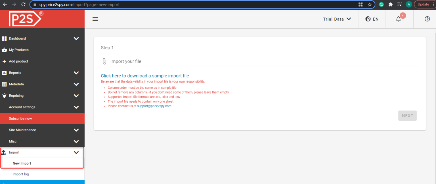Click the download sample import file link
Screen dimensions: 436x184
pyautogui.click(x=145, y=76)
